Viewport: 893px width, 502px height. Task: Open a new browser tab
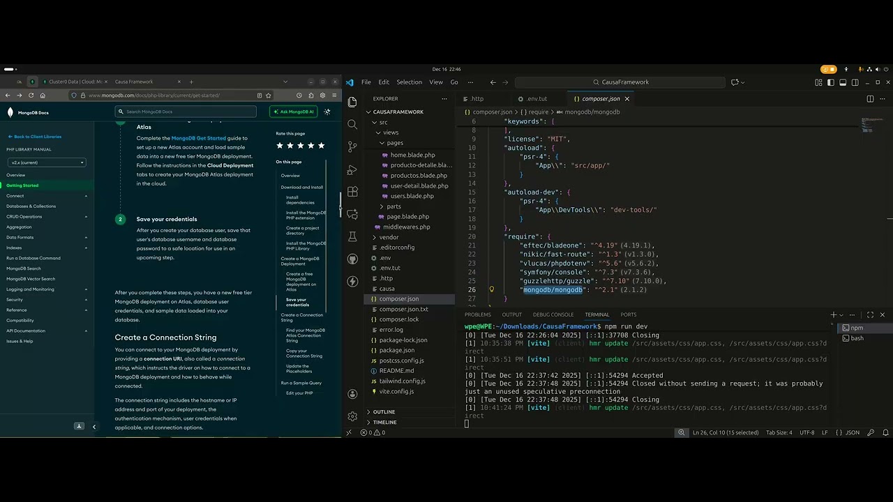click(x=191, y=82)
